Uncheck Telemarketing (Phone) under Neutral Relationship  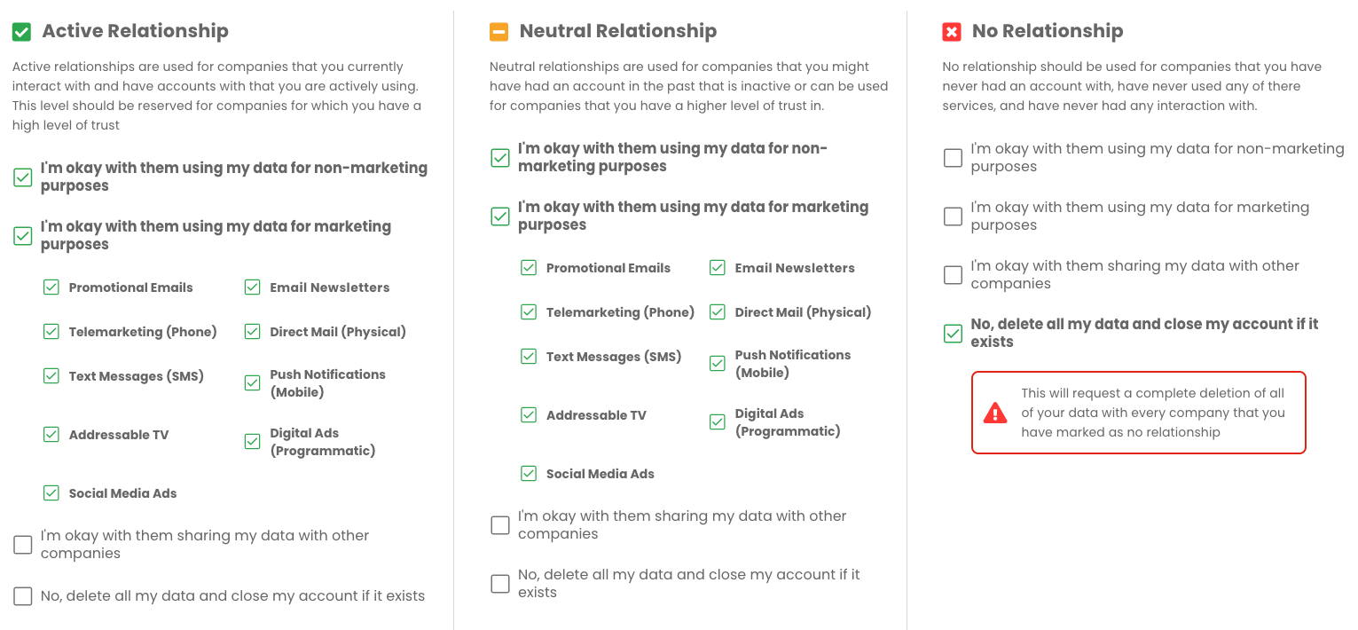(529, 312)
